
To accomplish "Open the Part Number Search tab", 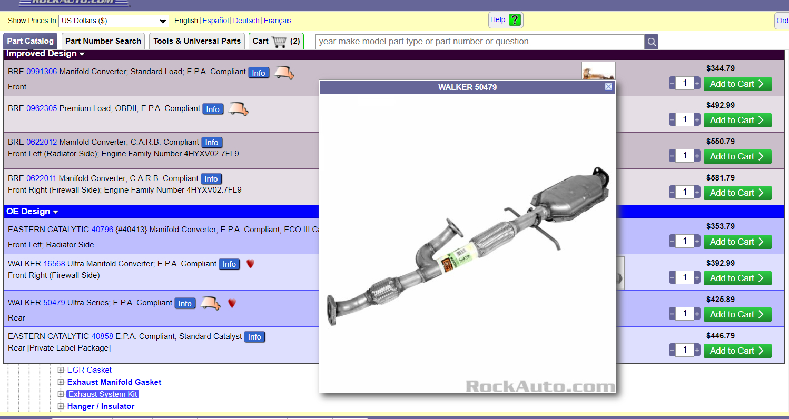I will (x=103, y=41).
